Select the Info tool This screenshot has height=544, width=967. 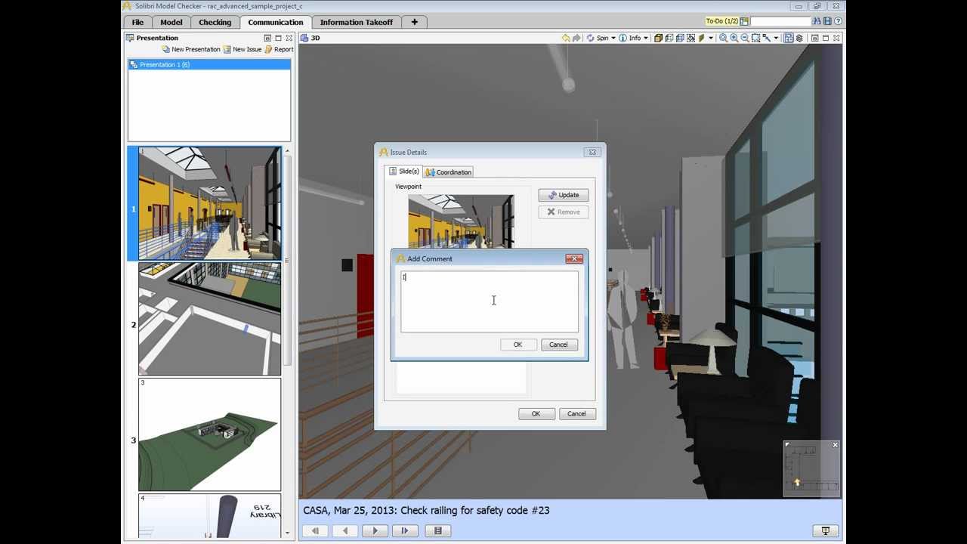coord(629,38)
